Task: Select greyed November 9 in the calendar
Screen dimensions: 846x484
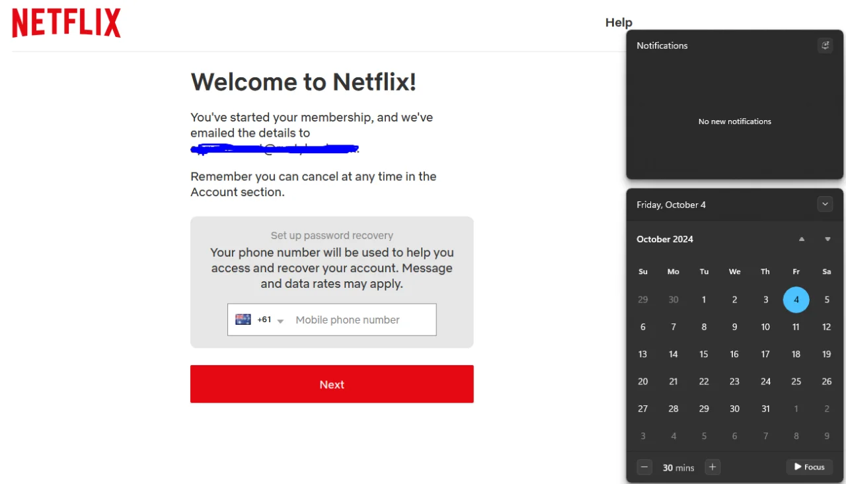Action: pos(827,436)
